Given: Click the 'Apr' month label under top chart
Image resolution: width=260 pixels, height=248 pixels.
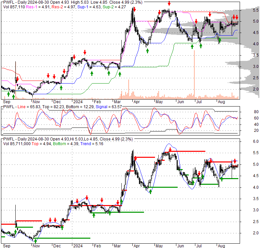Looking at the screenshot, I should (x=137, y=102).
